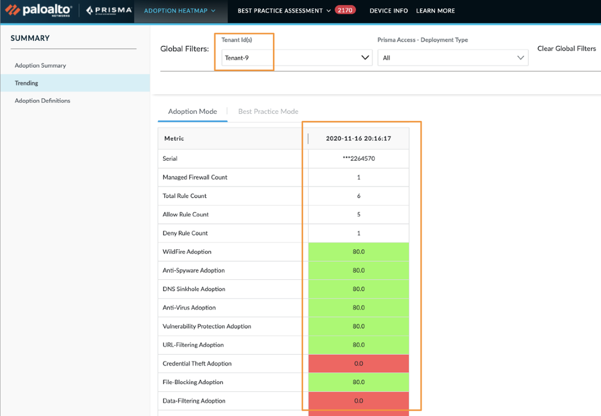This screenshot has width=601, height=416.
Task: Click the Vulnerability Protection Adoption label
Action: click(206, 326)
